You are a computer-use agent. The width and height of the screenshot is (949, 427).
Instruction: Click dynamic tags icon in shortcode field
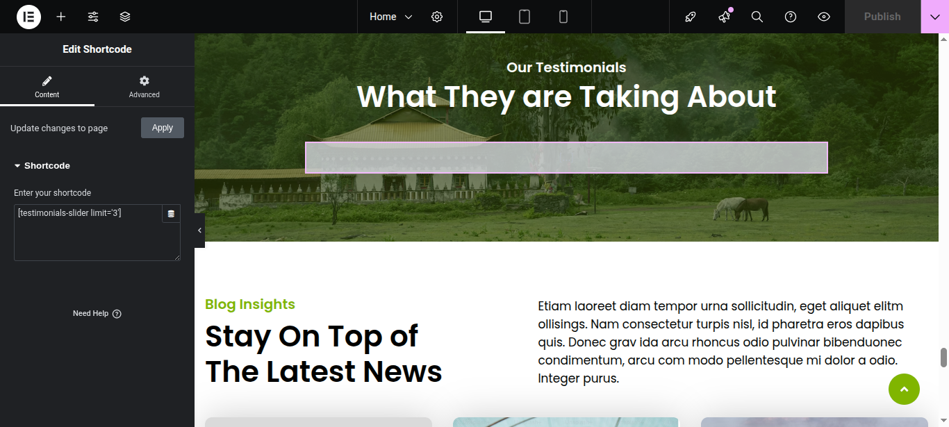[x=172, y=214]
